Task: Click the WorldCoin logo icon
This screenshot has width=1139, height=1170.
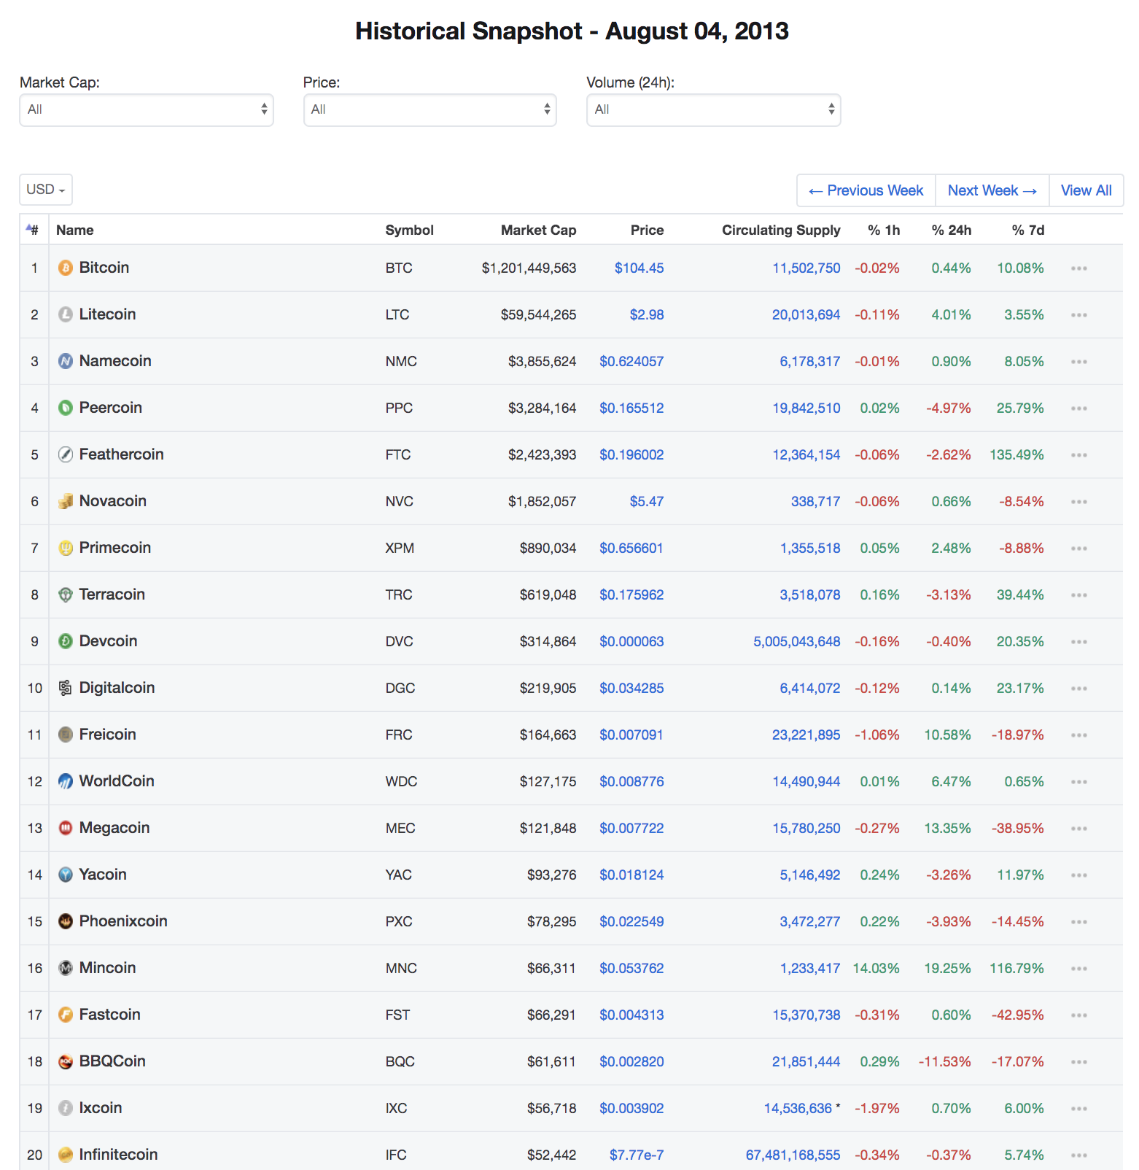Action: [x=66, y=781]
